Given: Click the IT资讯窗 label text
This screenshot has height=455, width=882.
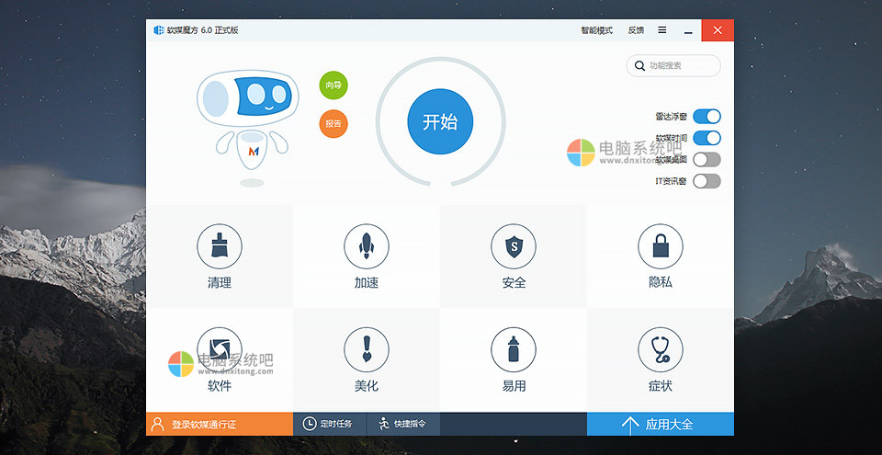Looking at the screenshot, I should [671, 181].
